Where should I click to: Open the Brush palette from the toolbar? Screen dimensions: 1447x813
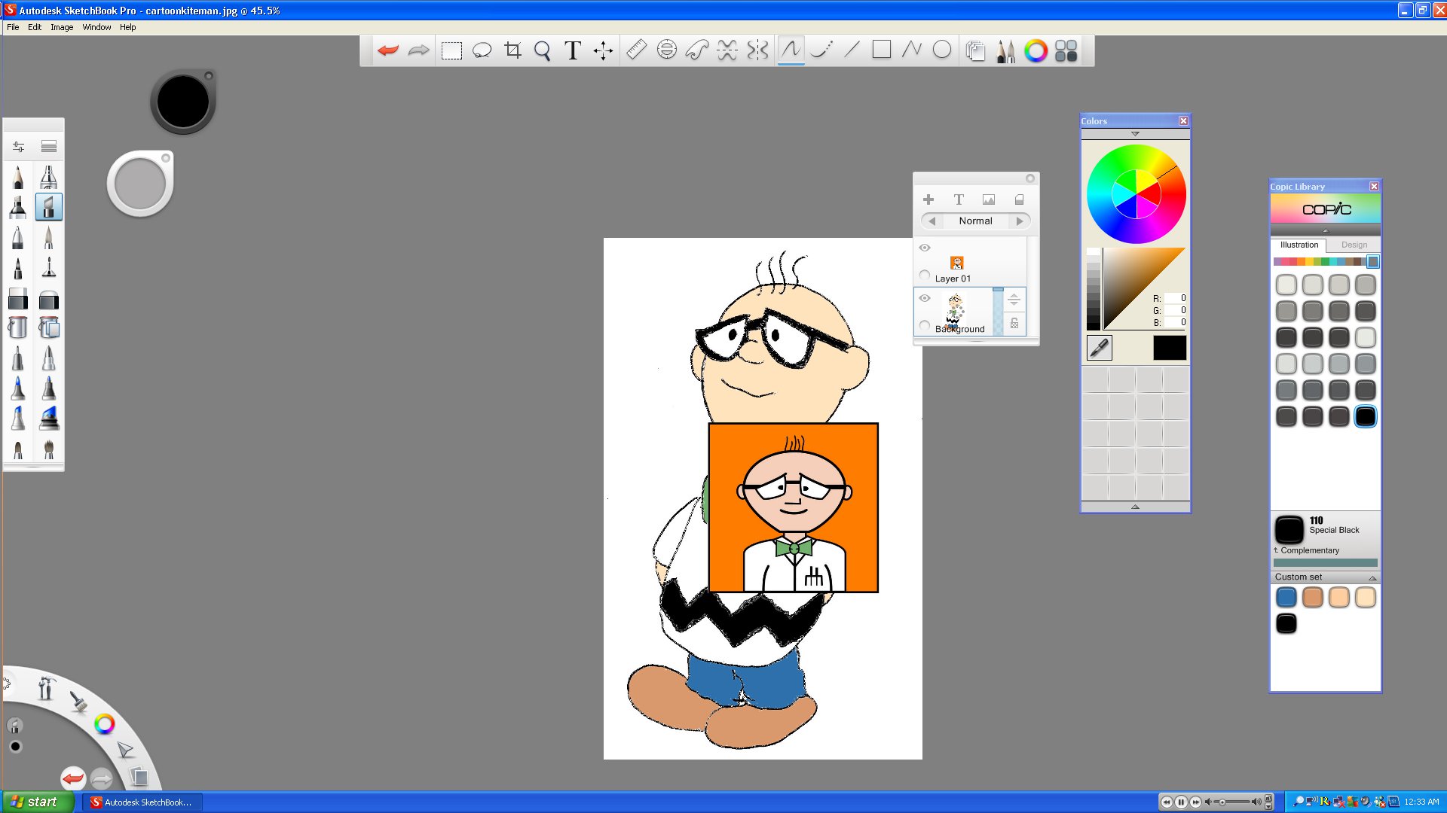click(x=1006, y=50)
